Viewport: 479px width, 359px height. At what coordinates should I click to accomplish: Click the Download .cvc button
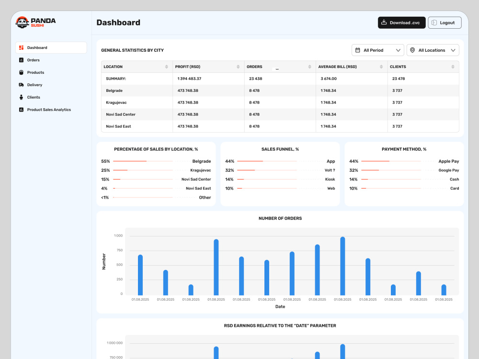pyautogui.click(x=401, y=22)
